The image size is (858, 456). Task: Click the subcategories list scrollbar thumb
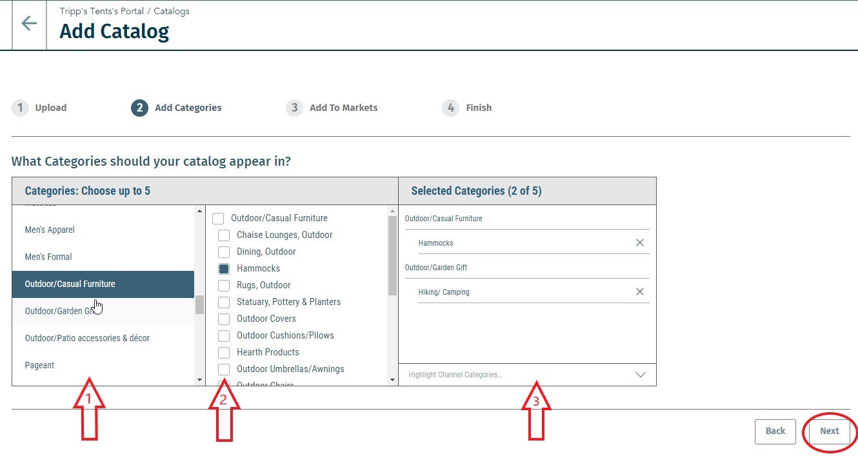pos(392,255)
